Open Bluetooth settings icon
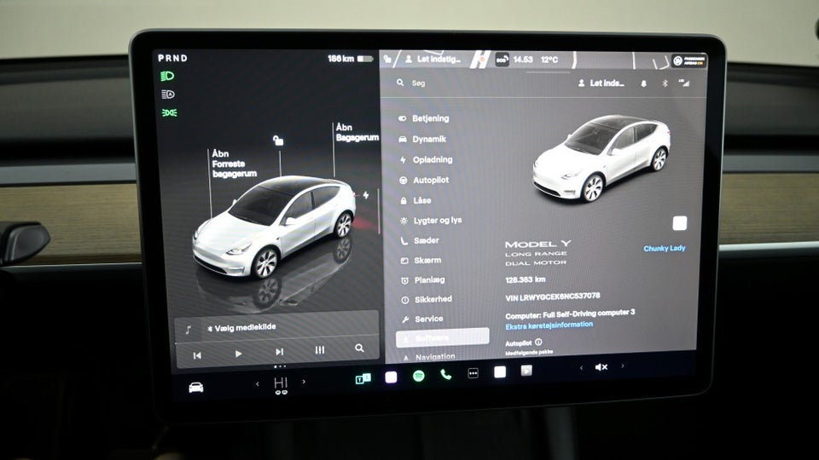The height and width of the screenshot is (460, 819). click(x=665, y=83)
